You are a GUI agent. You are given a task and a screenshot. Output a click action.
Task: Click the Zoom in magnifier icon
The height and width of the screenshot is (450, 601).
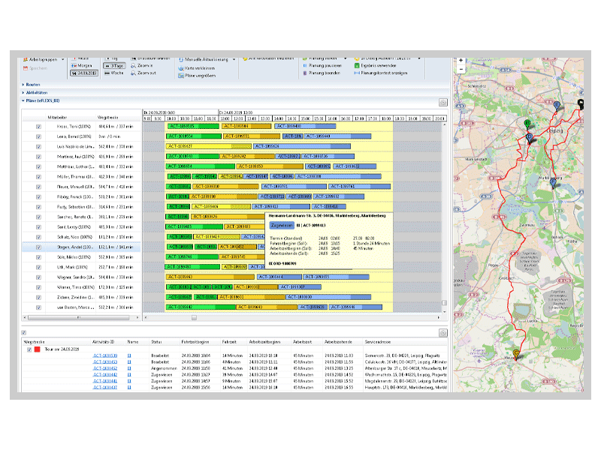point(133,65)
